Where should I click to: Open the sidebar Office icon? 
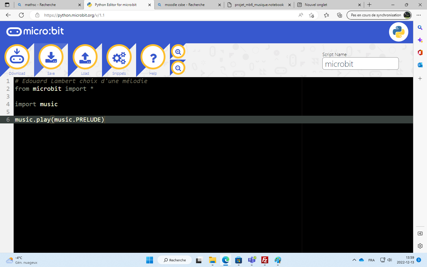[x=420, y=53]
